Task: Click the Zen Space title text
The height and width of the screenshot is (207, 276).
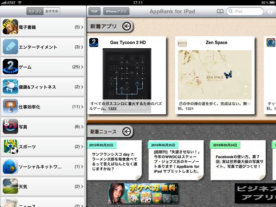Action: click(x=216, y=42)
